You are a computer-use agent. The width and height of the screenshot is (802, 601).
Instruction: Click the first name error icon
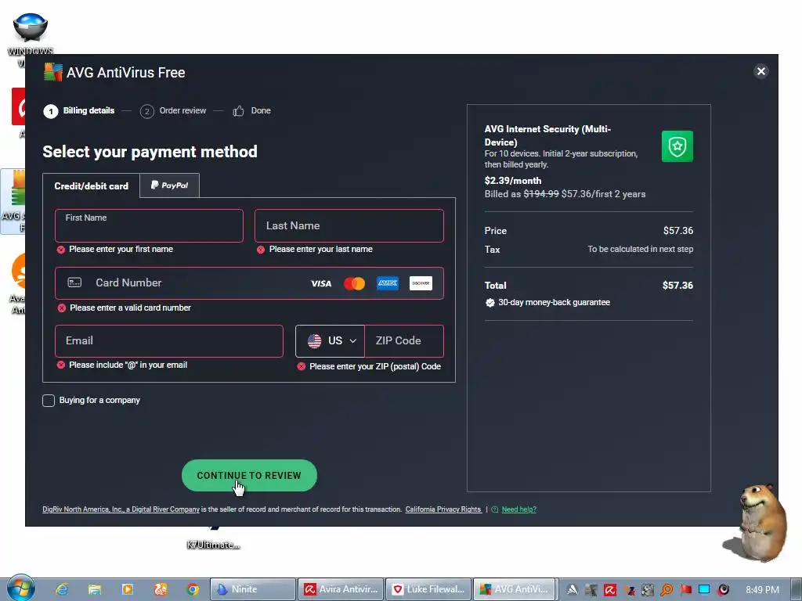[x=61, y=250]
